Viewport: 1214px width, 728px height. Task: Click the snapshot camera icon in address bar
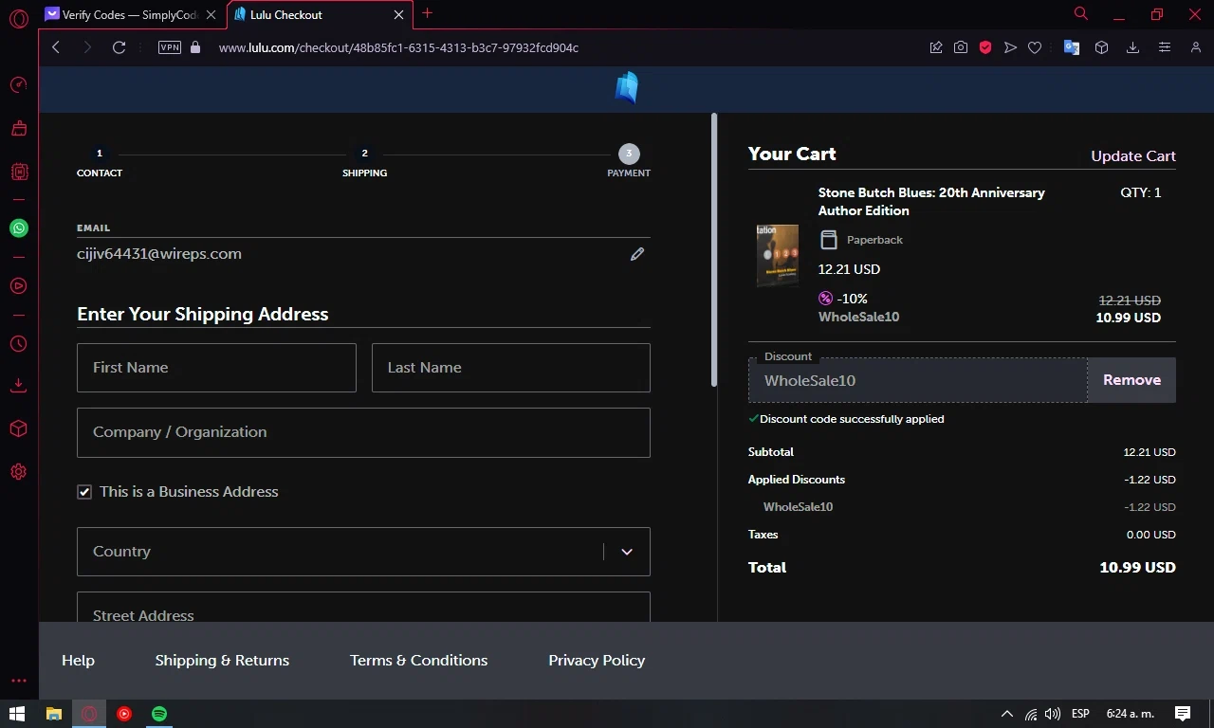(961, 47)
